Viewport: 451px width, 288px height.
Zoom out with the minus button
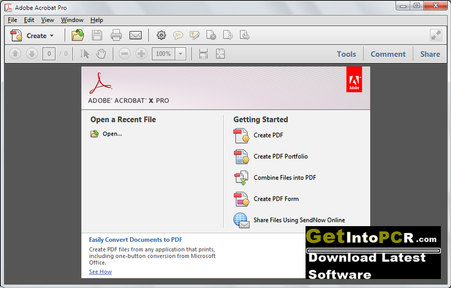click(x=125, y=53)
